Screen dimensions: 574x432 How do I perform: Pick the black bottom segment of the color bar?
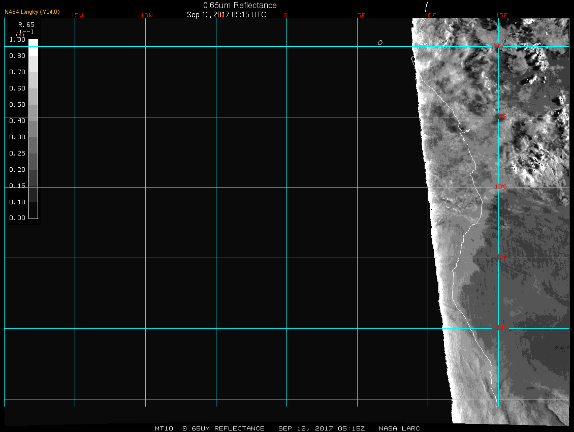(34, 210)
